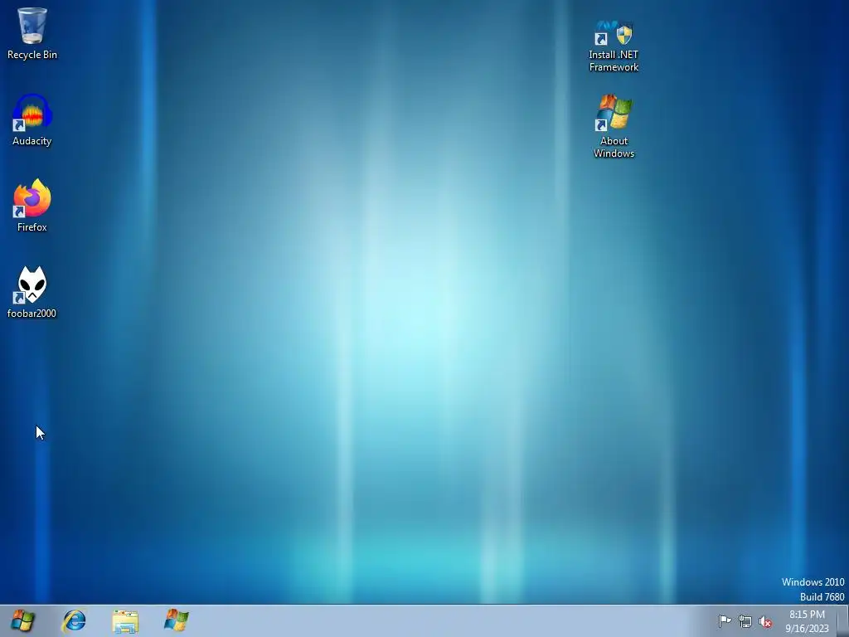The height and width of the screenshot is (637, 849).
Task: Open the Start menu orb
Action: (22, 620)
